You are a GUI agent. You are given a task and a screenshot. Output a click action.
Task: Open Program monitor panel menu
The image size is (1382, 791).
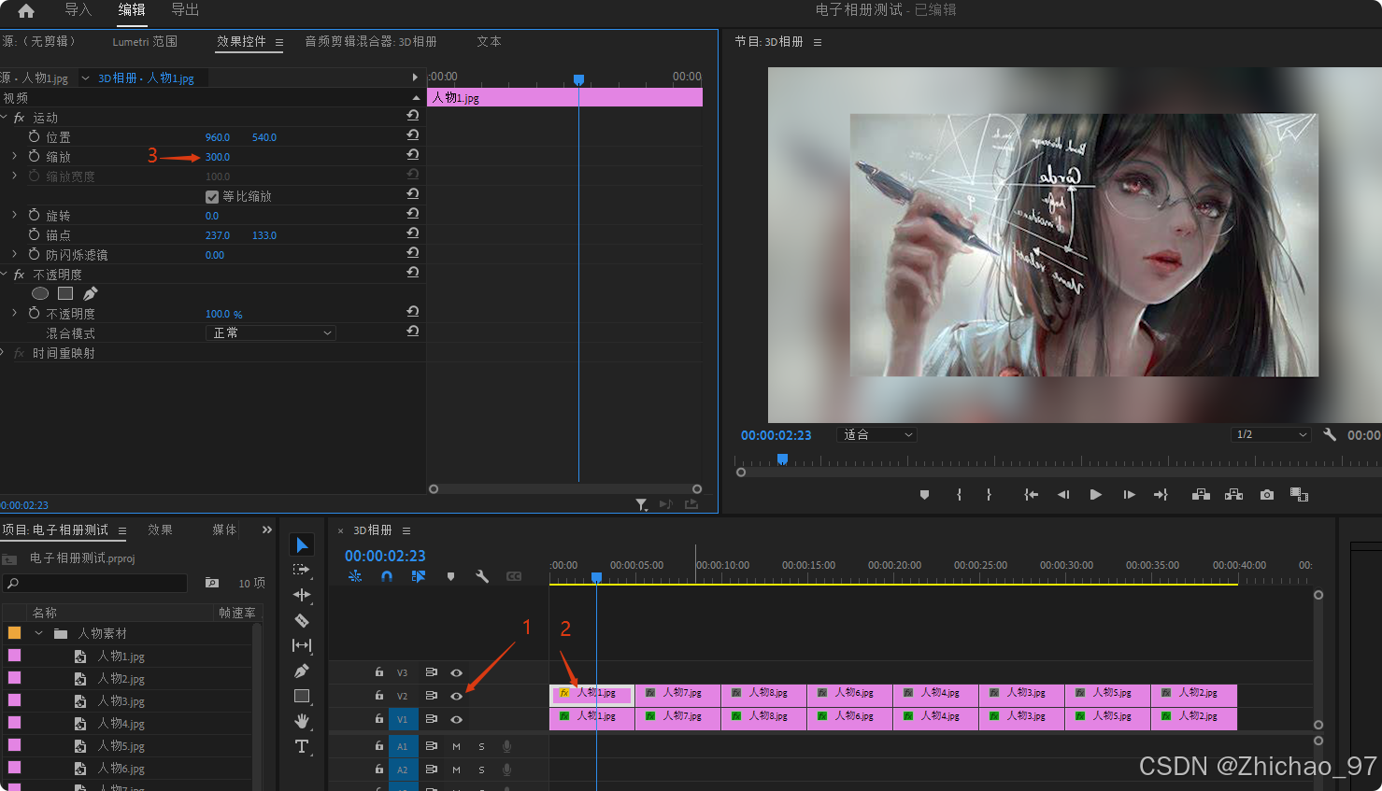[818, 42]
